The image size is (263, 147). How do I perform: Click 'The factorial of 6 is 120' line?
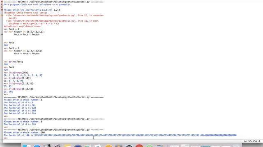pos(20,108)
